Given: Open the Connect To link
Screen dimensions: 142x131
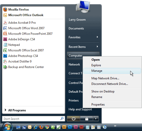Looking at the screenshot, I should click(76, 73).
